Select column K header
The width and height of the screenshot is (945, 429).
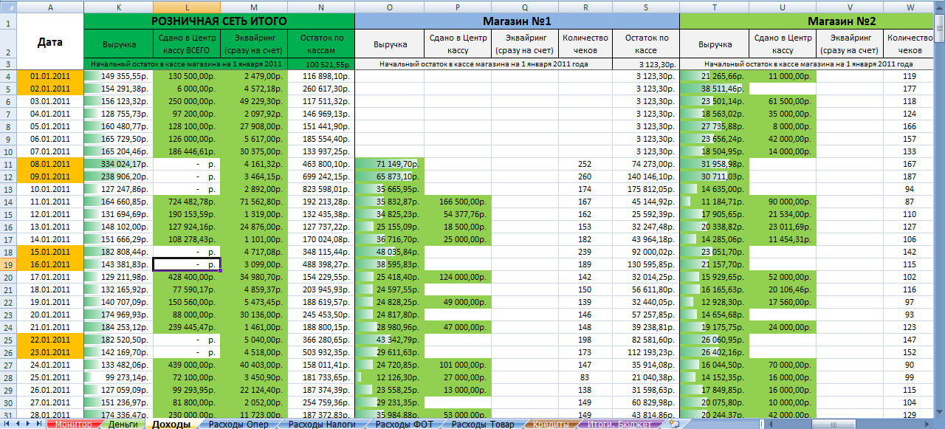[118, 7]
